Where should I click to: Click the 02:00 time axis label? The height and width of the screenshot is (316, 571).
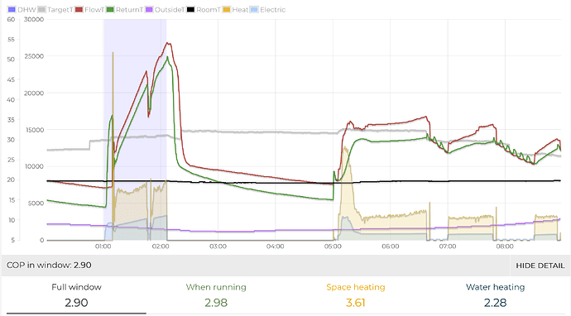click(x=161, y=247)
